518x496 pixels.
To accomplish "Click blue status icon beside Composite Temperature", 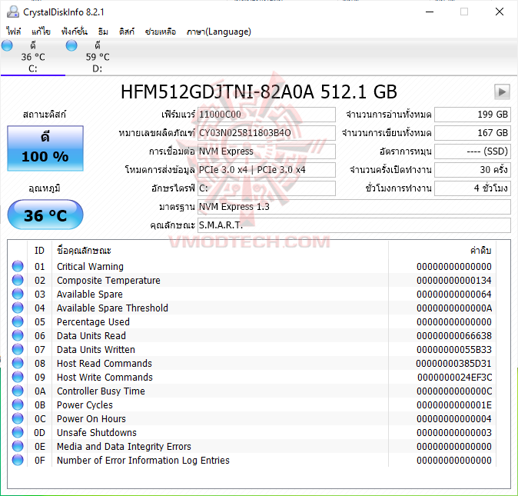I will (x=18, y=281).
